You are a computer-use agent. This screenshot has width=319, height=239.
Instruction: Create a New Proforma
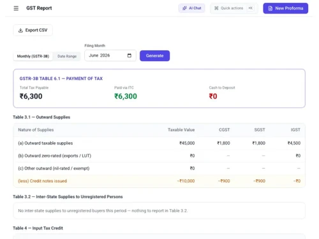(x=285, y=8)
